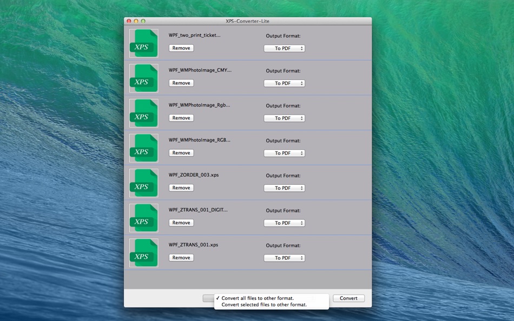Change output format for WPF_WMPhotoImage_CMY file
The height and width of the screenshot is (321, 514).
pyautogui.click(x=284, y=83)
